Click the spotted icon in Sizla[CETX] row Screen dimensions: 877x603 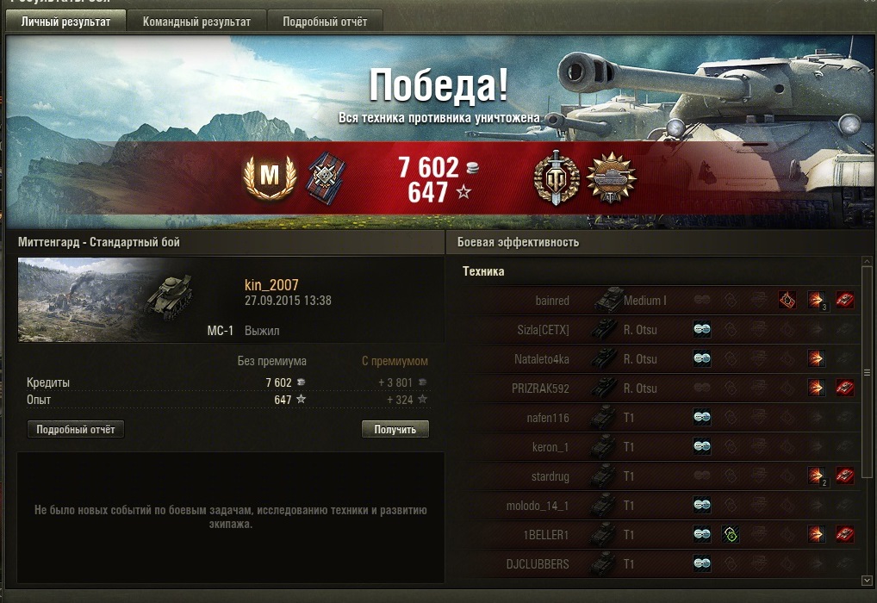(702, 329)
